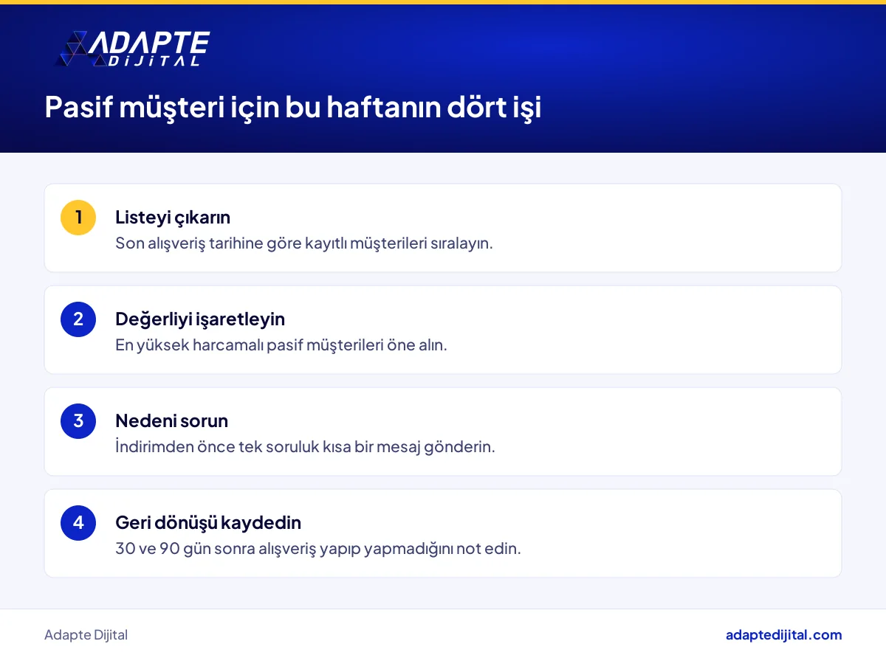Viewport: 886px width, 672px height.
Task: Select the heading 'Pasif müşteri için bu haftanın dört işi'
Action: click(x=293, y=108)
